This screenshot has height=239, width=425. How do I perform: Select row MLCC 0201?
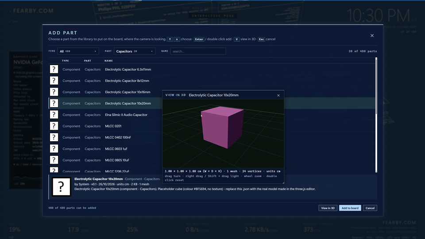(105, 126)
